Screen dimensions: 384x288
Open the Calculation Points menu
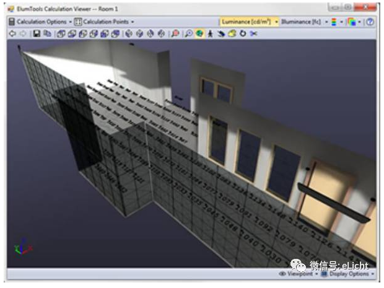(x=106, y=22)
